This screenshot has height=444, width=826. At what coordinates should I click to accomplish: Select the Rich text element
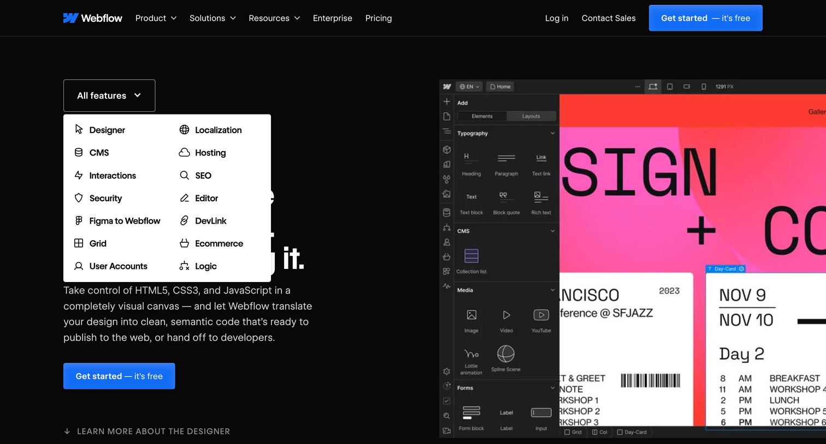pos(541,202)
